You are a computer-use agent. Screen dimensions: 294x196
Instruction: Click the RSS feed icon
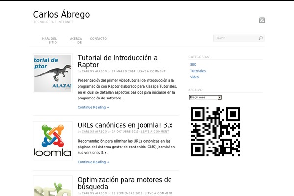coord(262,20)
